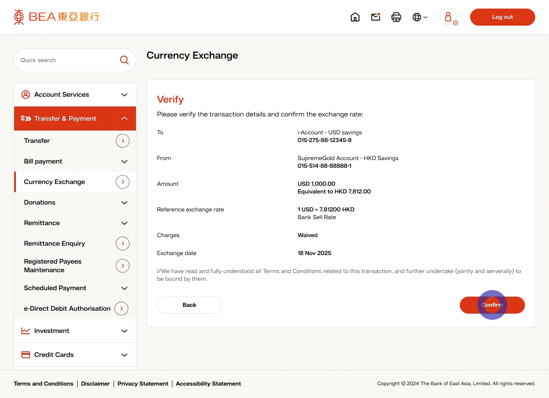Image resolution: width=549 pixels, height=398 pixels.
Task: Open user profile settings icon
Action: pos(449,17)
